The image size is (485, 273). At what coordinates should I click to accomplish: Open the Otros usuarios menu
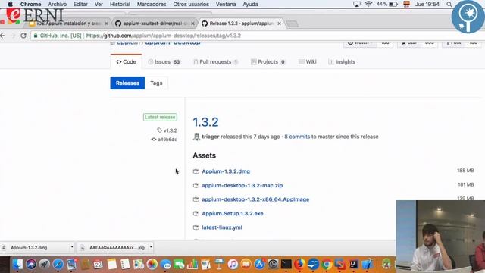tap(191, 4)
